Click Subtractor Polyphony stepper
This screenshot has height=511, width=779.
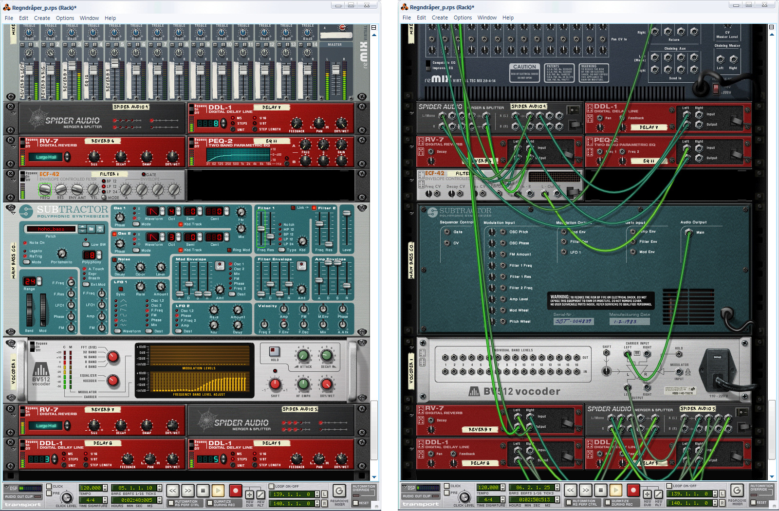click(99, 255)
